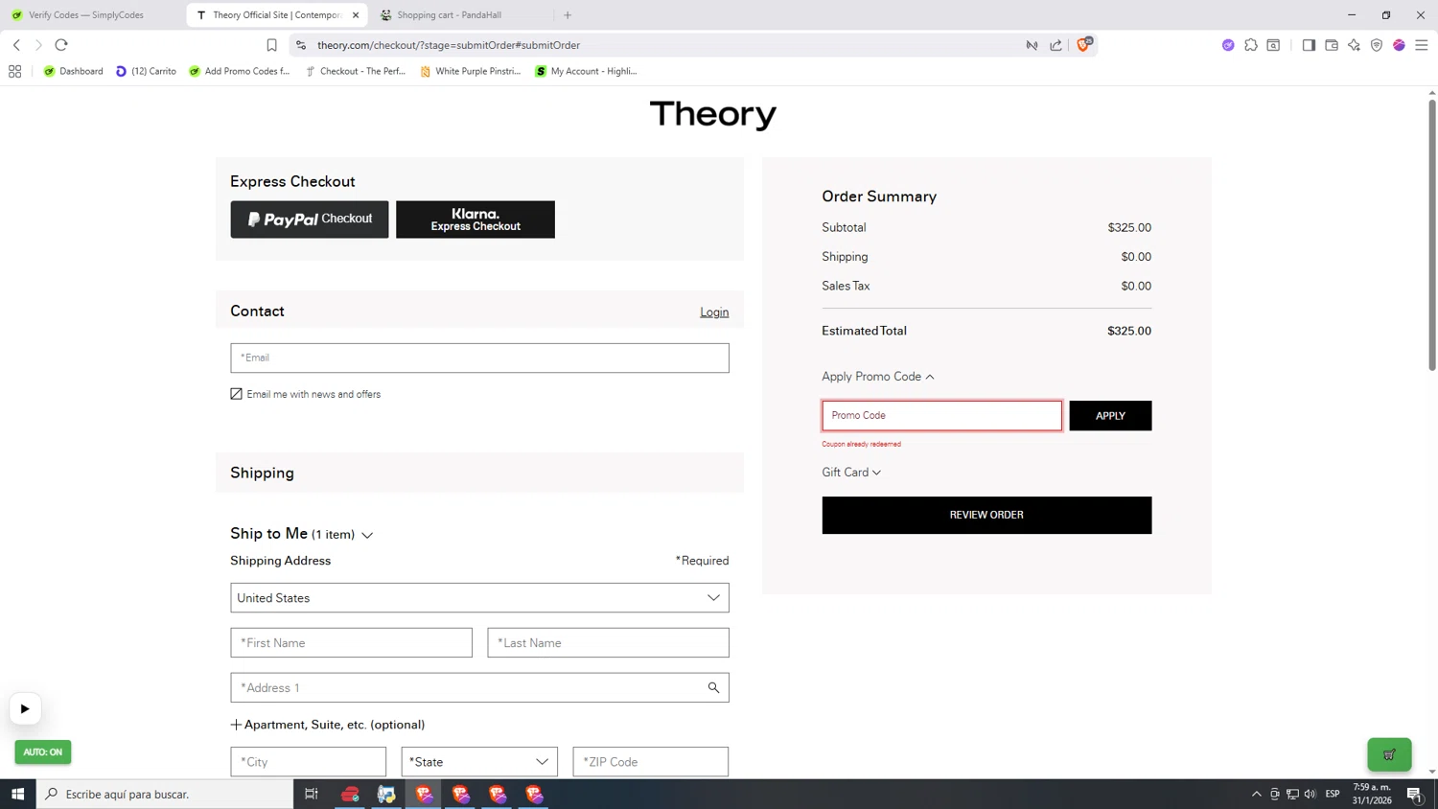This screenshot has width=1438, height=809.
Task: Open Add Promo Codes bookmark
Action: click(x=240, y=71)
